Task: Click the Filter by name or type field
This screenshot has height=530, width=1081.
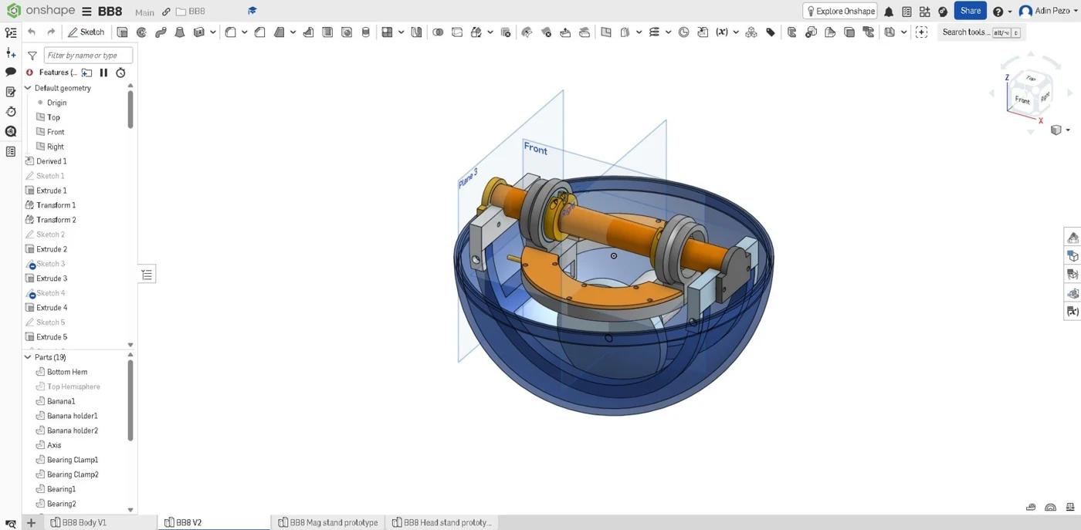Action: [x=88, y=56]
